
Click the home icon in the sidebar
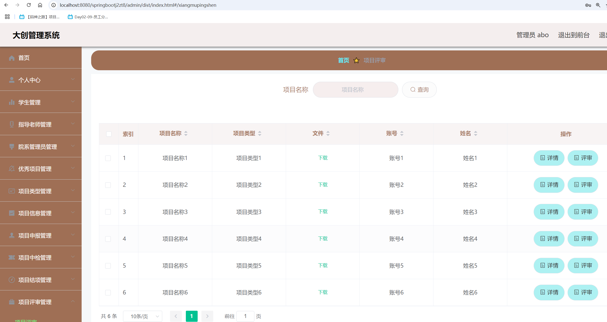coord(12,58)
